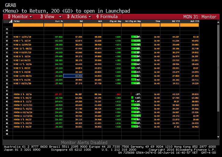
Task: Click the scrollbar up arrow
Action: (x=218, y=22)
